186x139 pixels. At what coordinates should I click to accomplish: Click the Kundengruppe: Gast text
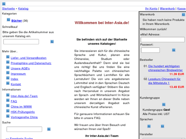(156, 110)
